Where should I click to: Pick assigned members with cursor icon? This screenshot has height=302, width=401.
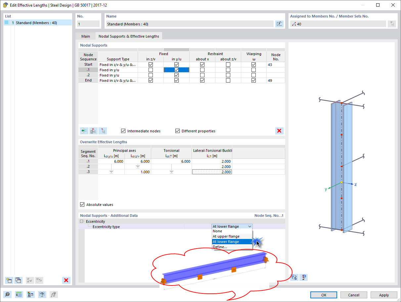392,24
